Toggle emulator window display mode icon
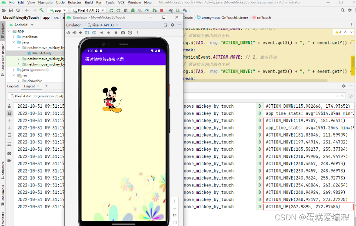This screenshot has width=356, height=226. click(x=166, y=25)
